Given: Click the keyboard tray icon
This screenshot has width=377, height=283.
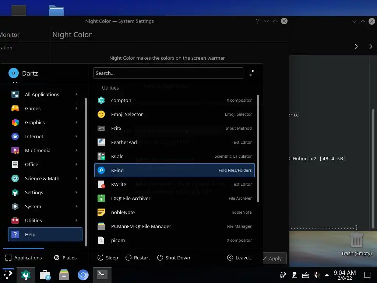Looking at the screenshot, I should click(305, 275).
